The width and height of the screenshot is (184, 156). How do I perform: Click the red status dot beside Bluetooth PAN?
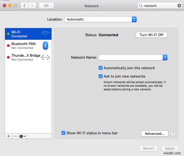[x=8, y=46]
